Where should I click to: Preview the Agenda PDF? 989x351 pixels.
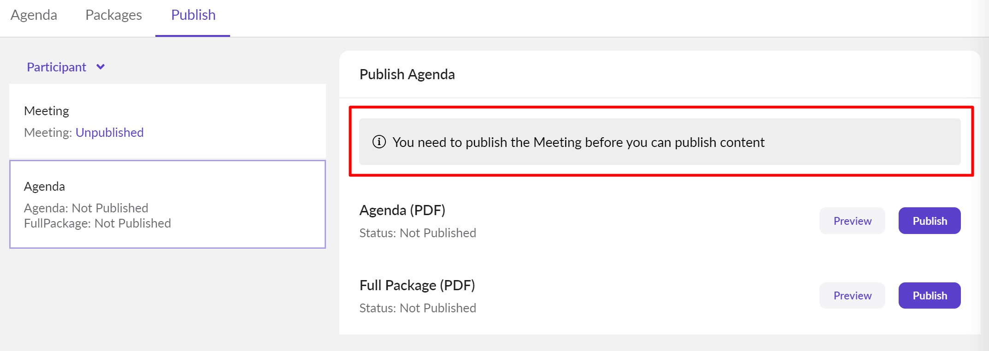[x=852, y=221]
